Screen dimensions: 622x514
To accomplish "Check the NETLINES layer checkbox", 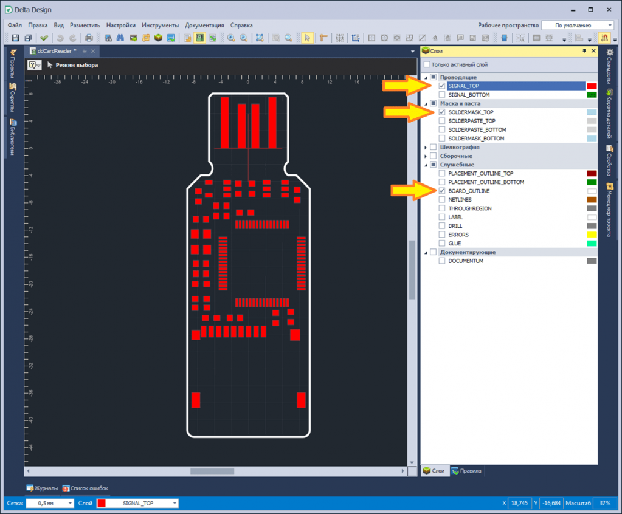I will (442, 200).
